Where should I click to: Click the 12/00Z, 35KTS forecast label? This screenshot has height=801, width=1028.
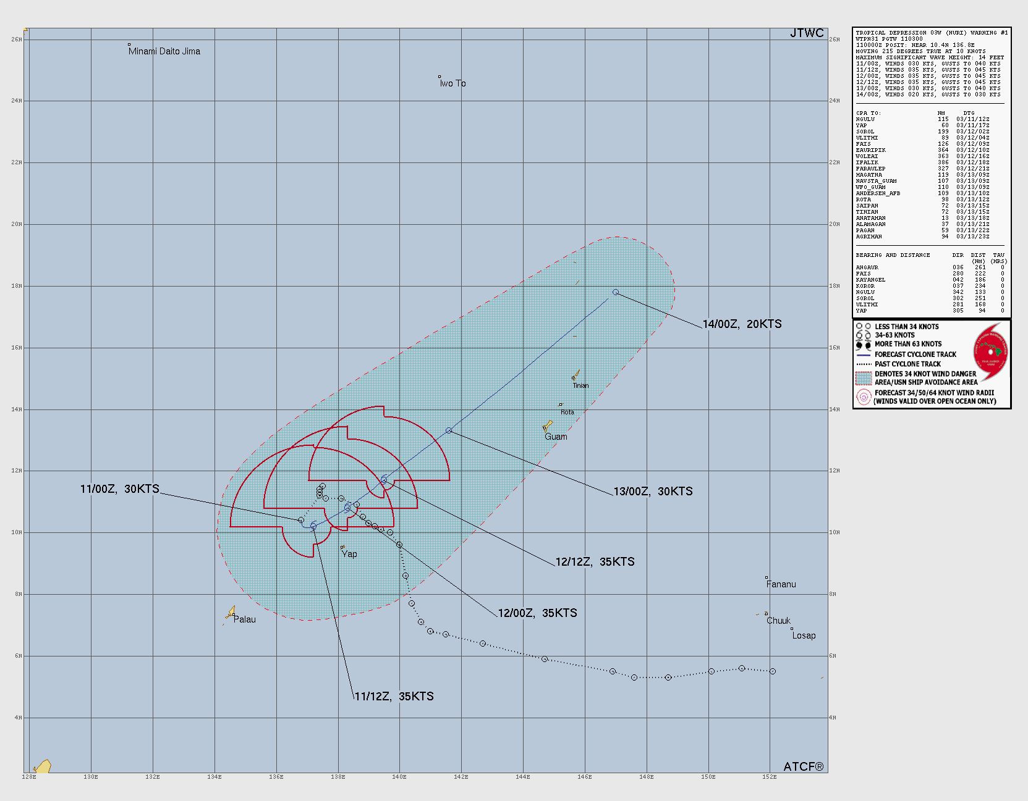537,613
